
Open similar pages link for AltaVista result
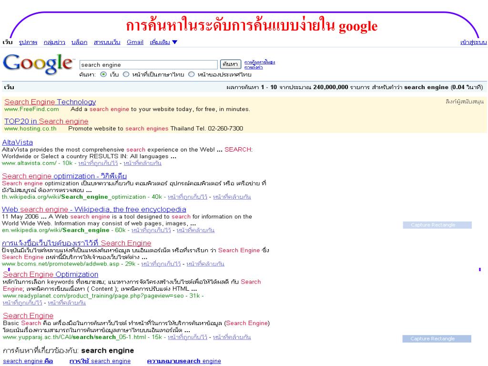click(x=142, y=163)
